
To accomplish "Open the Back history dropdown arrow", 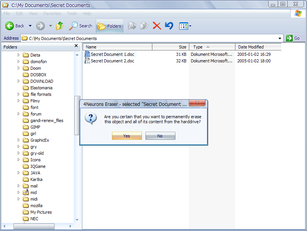I will (x=30, y=26).
